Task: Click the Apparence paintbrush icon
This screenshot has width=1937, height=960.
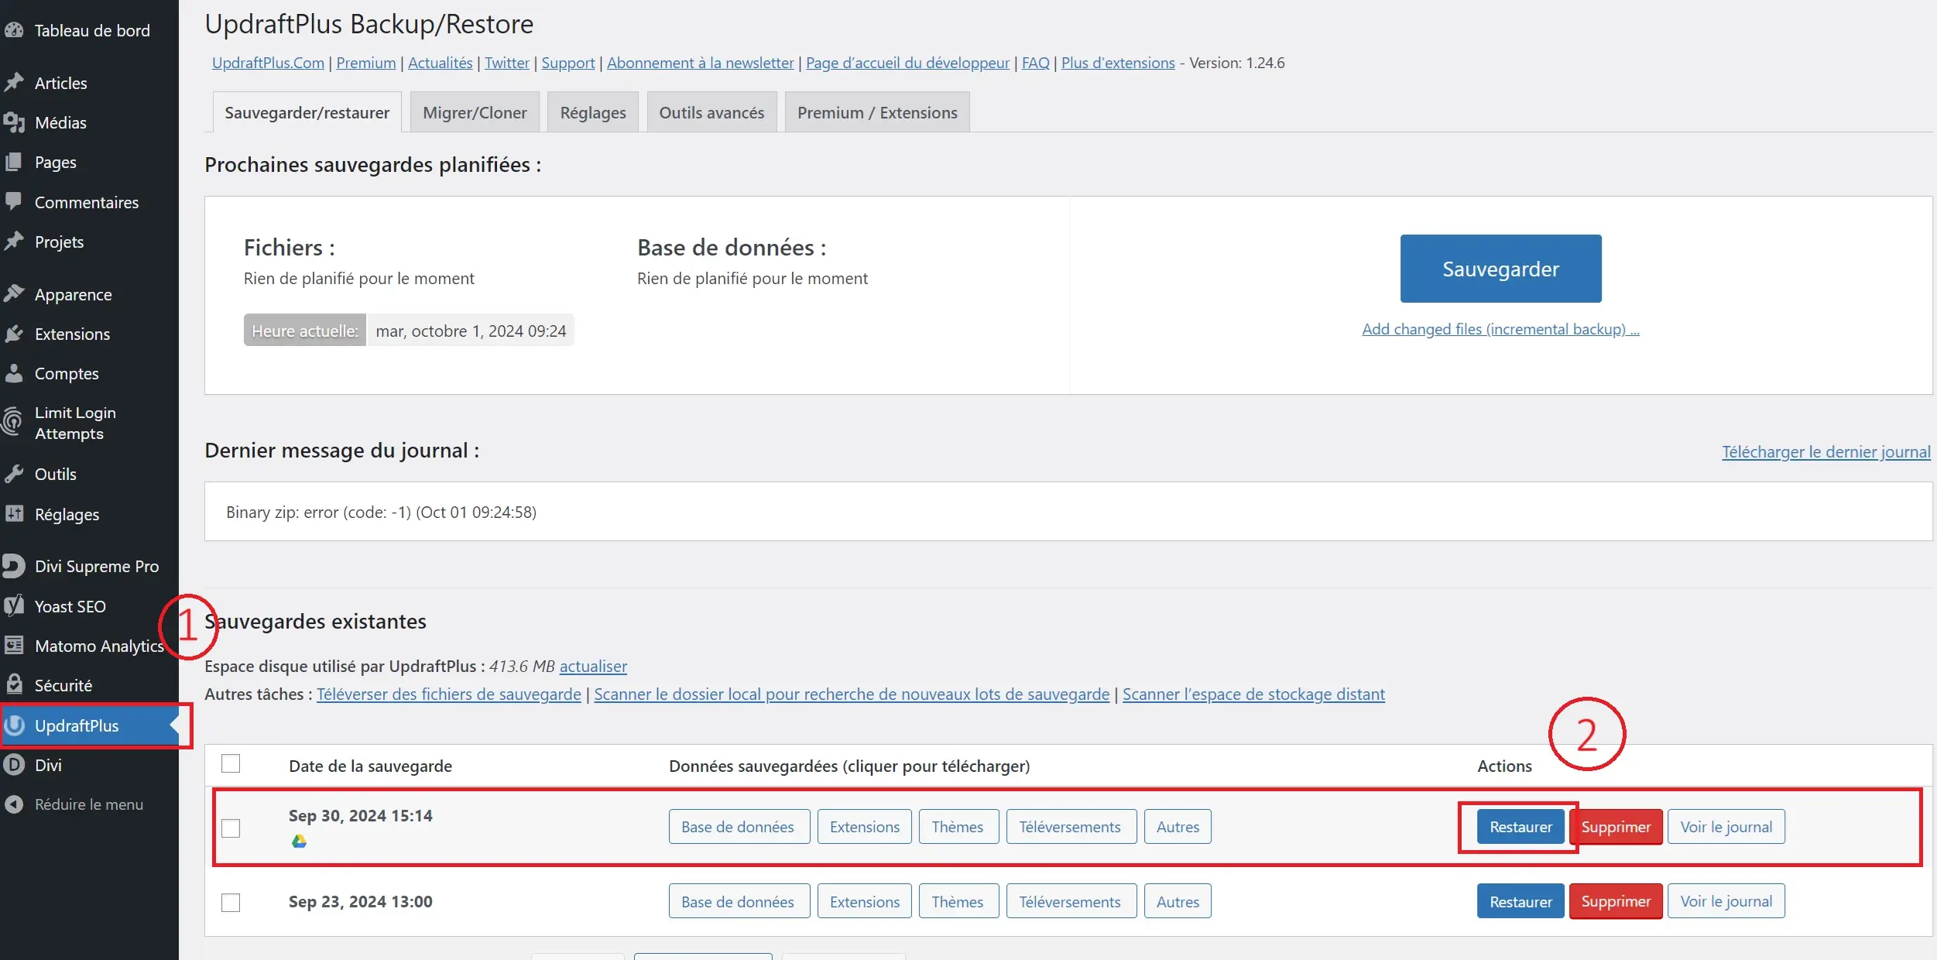Action: pos(13,293)
